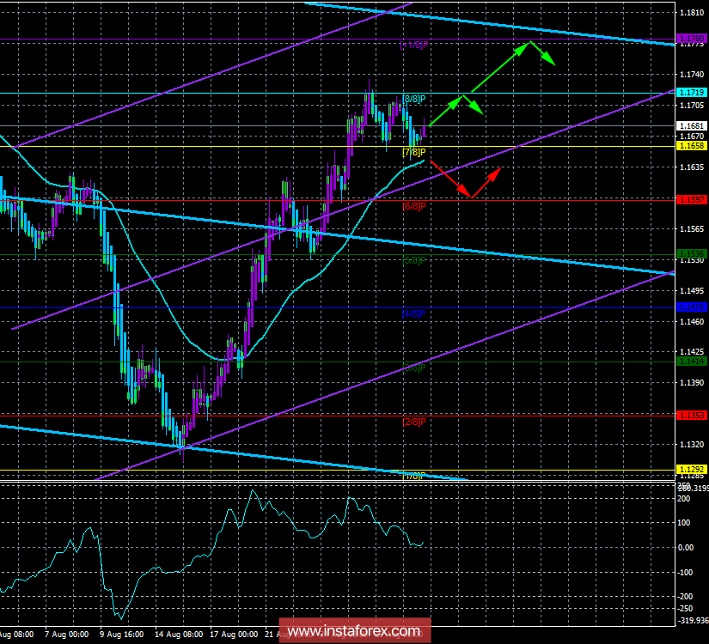Click the 7 Aug 00:00 time label

click(66, 635)
